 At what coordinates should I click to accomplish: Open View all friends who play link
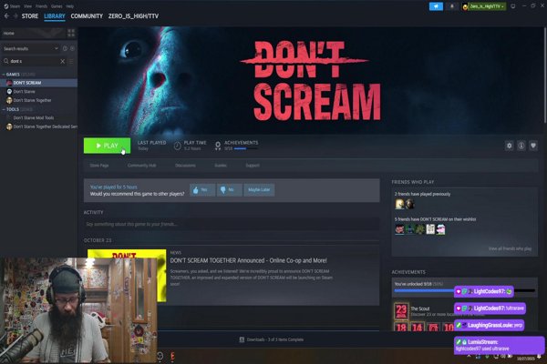point(512,248)
